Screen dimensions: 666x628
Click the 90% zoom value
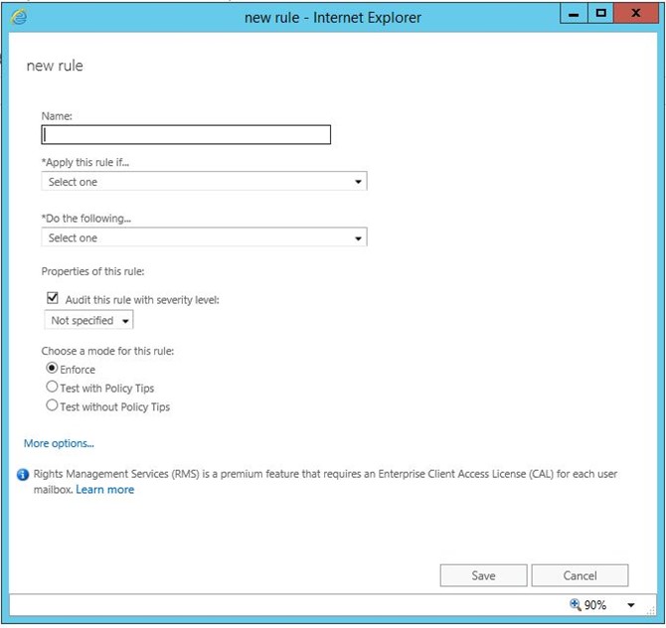coord(595,604)
